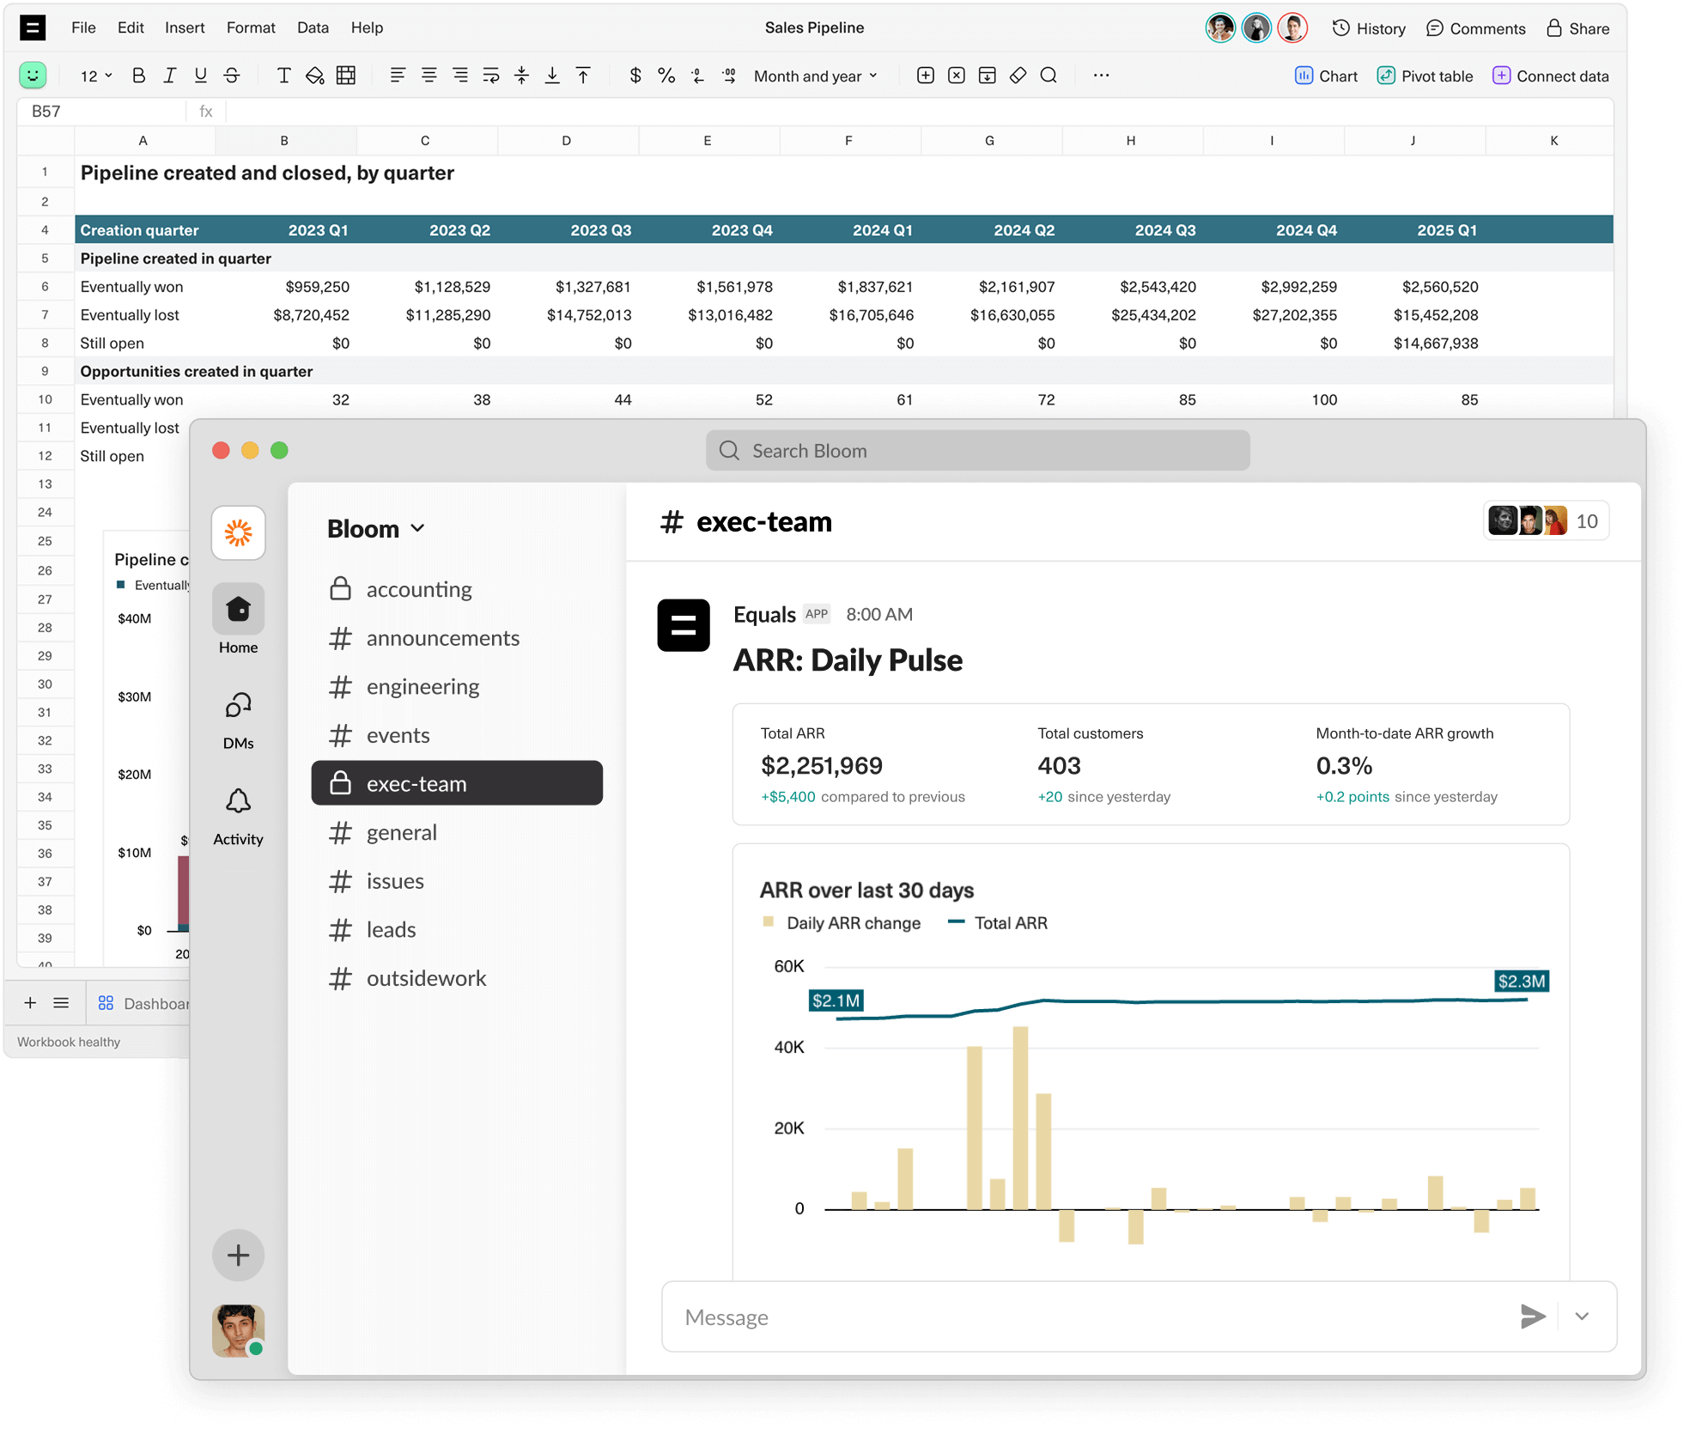The width and height of the screenshot is (1702, 1441).
Task: Apply percent format
Action: click(666, 76)
